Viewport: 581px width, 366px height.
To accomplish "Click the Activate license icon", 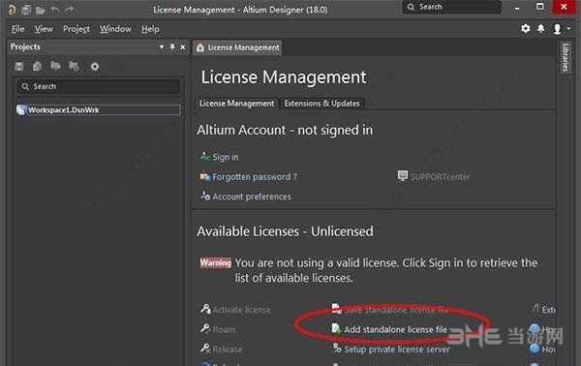I will [205, 309].
